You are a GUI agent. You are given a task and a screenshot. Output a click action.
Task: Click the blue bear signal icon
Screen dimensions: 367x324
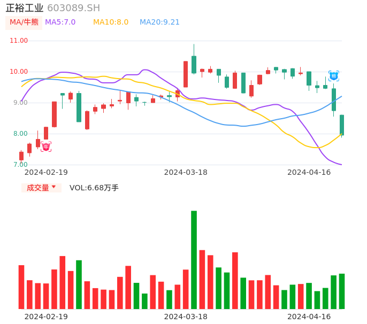point(333,76)
